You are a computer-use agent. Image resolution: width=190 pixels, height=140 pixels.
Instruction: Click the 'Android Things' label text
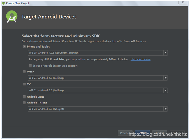(37, 103)
